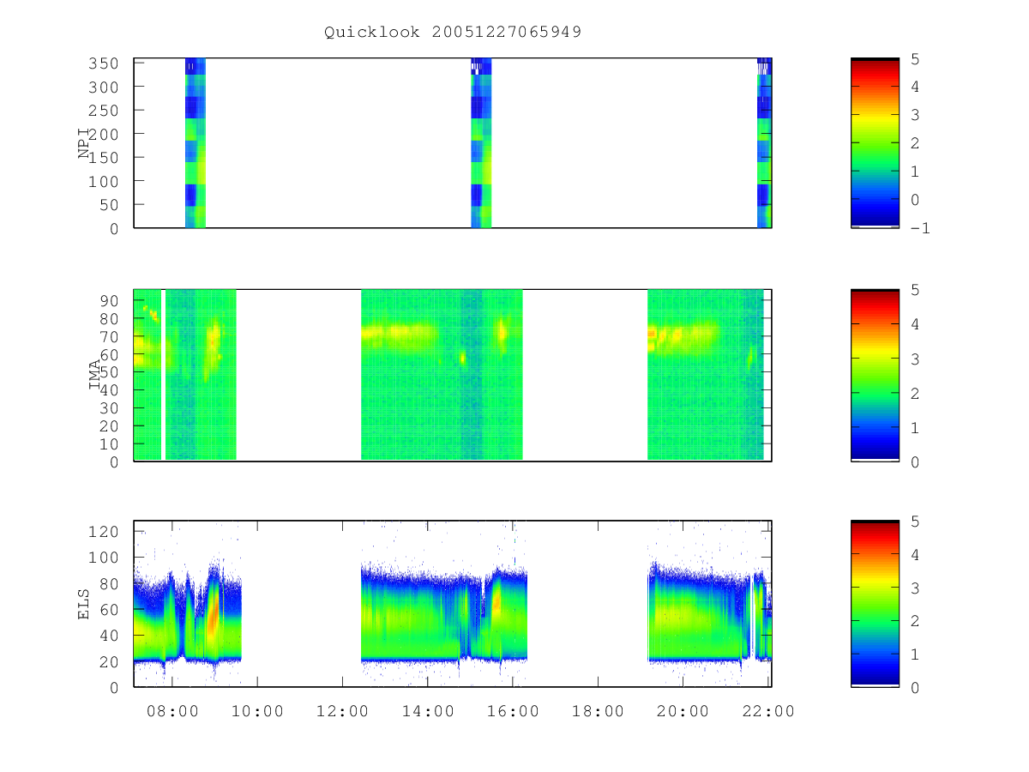Click the 350 tick on NPI axis
The height and width of the screenshot is (772, 1029).
[105, 63]
